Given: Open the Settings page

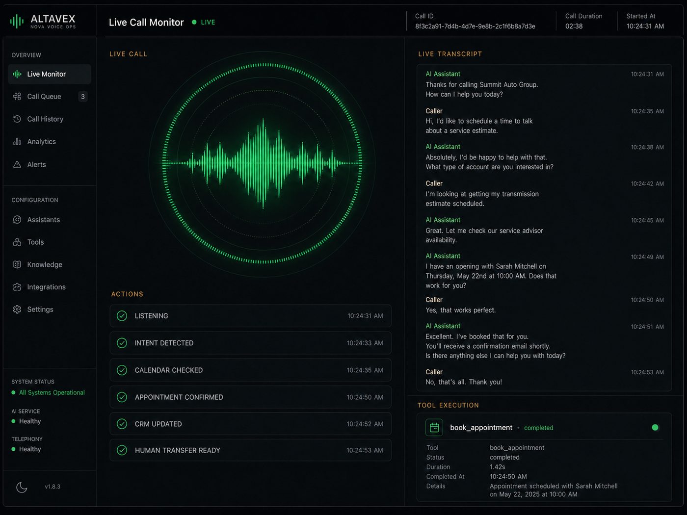Looking at the screenshot, I should click(x=50, y=309).
